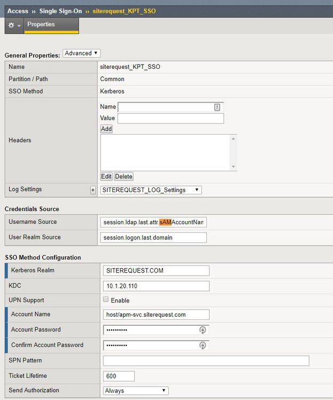Image resolution: width=333 pixels, height=400 pixels.
Task: Click the Kerberos Realm input field
Action: 156,271
